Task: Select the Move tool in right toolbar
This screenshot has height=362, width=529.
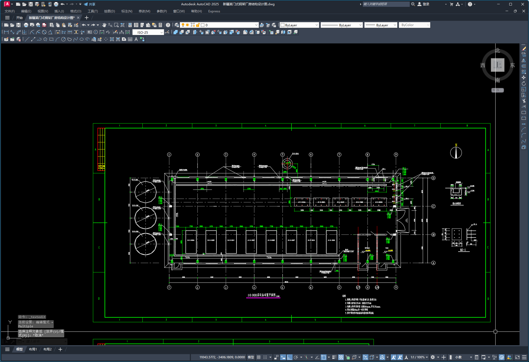Action: [x=524, y=78]
